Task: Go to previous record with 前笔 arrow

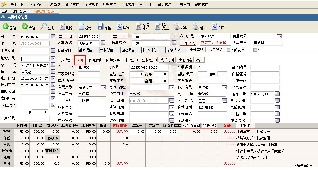Action: coord(6,26)
